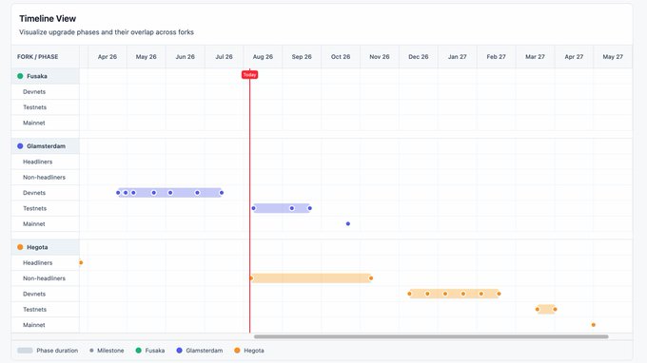
Task: Click Mainnet row under Glamsterdam
Action: [x=46, y=223]
